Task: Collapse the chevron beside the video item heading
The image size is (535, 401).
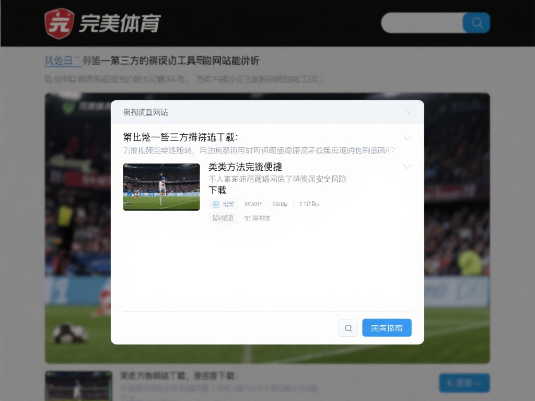Action: 408,167
